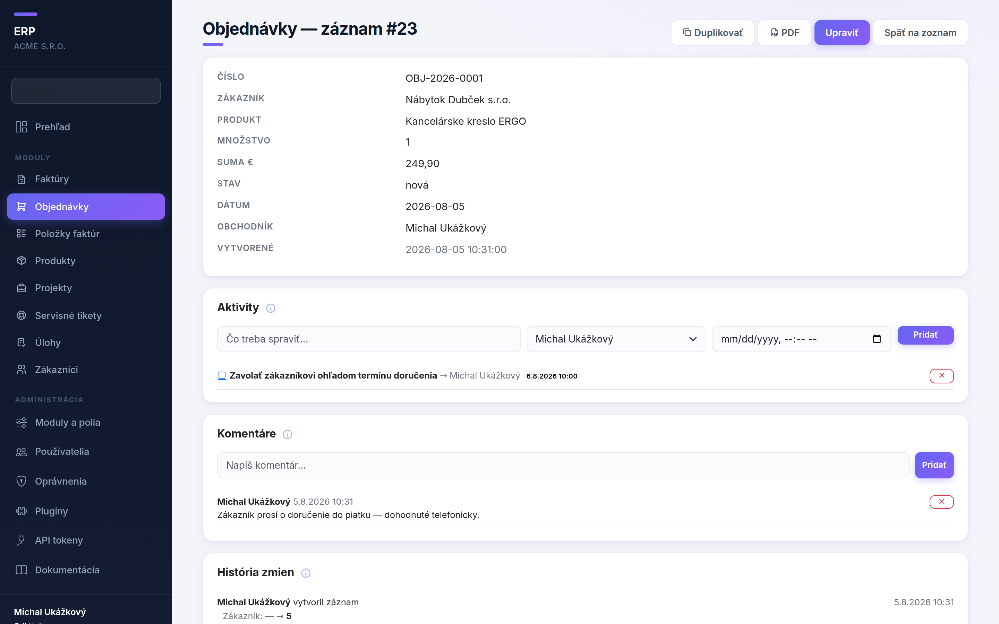
Task: Click the Servisné tikety lifebuoy icon
Action: (x=21, y=315)
